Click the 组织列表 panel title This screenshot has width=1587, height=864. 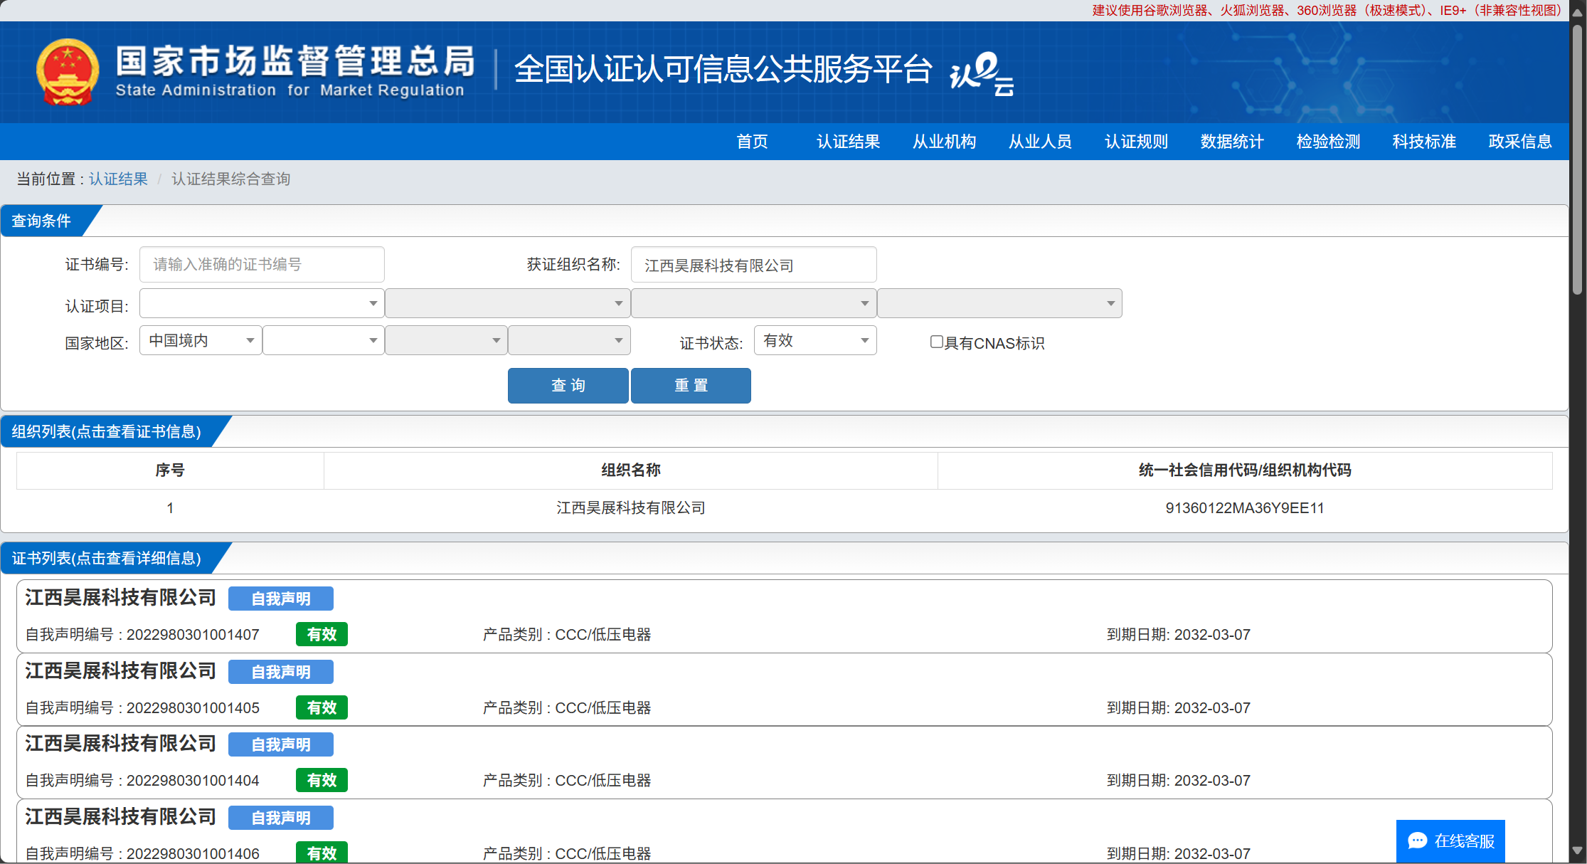[107, 431]
